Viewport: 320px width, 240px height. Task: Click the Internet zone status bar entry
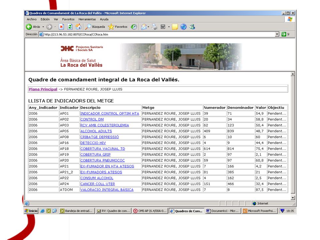tap(261, 203)
